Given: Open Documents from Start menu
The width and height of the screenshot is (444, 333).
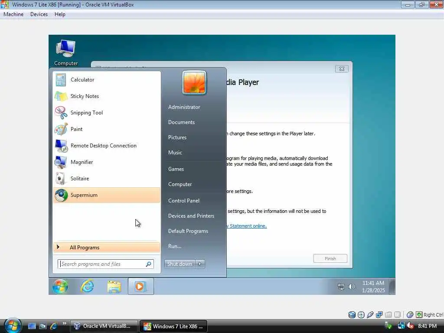Looking at the screenshot, I should pyautogui.click(x=182, y=122).
